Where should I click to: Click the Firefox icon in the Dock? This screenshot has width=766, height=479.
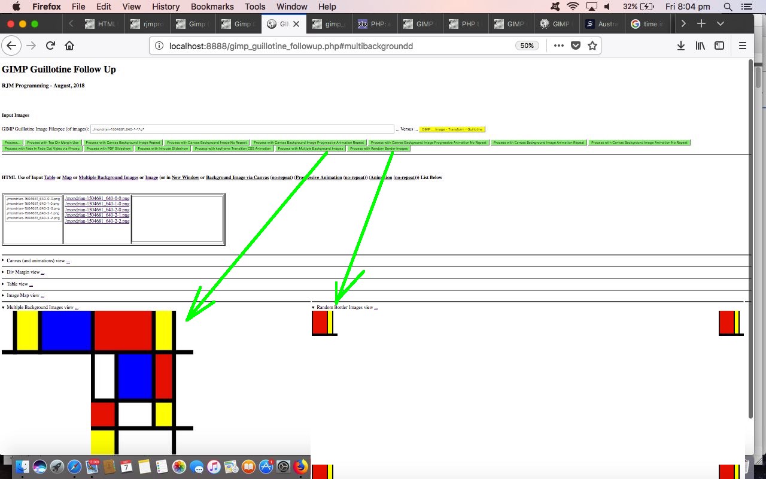coord(300,467)
